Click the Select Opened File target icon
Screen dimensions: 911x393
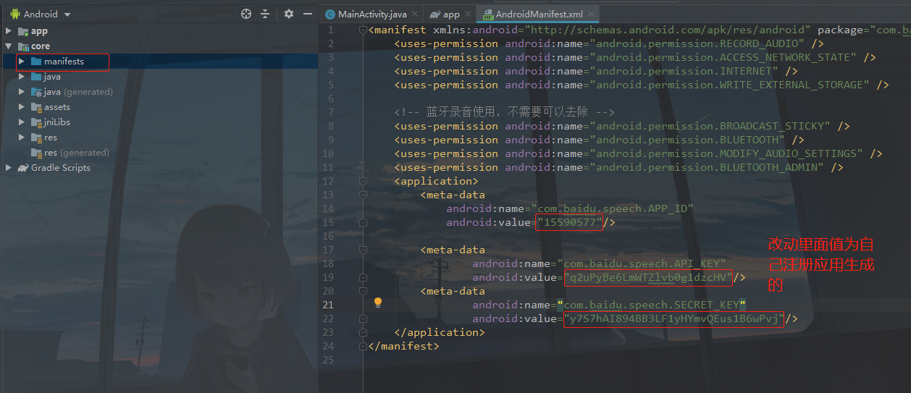pyautogui.click(x=245, y=14)
